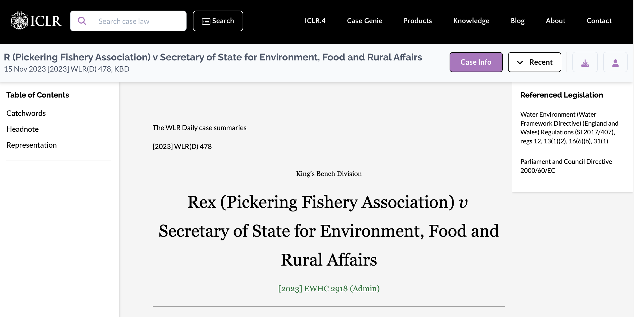634x317 pixels.
Task: Open the ICLR.4 menu item
Action: 315,21
